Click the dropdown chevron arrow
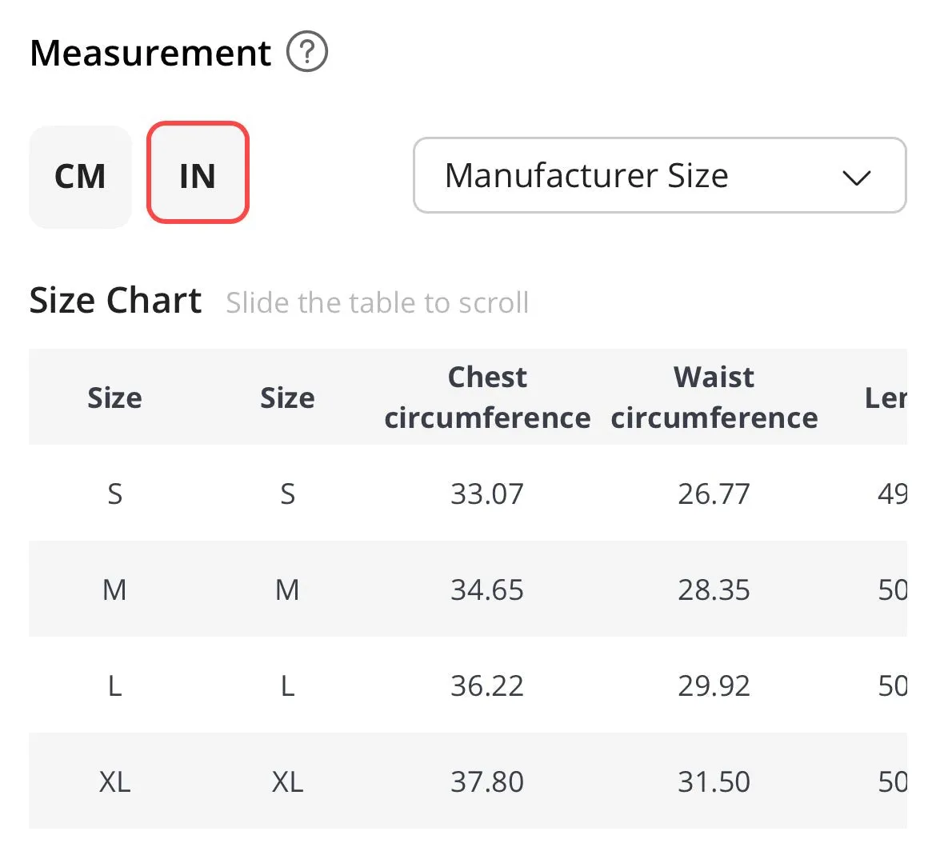The height and width of the screenshot is (851, 936). [x=857, y=178]
